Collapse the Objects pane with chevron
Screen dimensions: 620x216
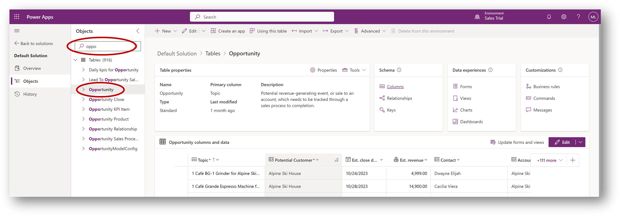tap(138, 31)
